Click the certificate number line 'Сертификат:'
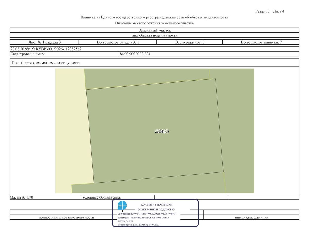 coord(147,214)
